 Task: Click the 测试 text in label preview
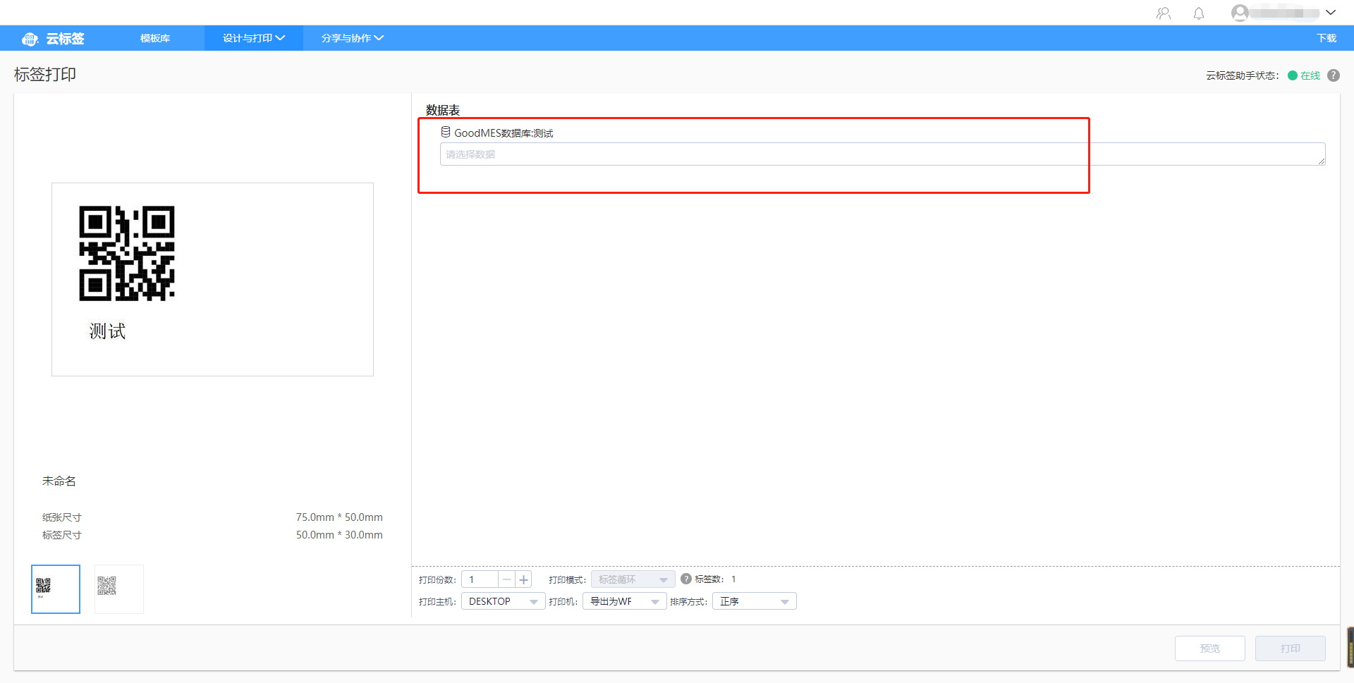click(107, 331)
